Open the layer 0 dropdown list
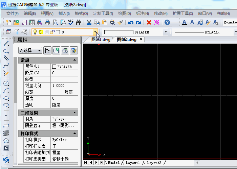 click(96, 32)
